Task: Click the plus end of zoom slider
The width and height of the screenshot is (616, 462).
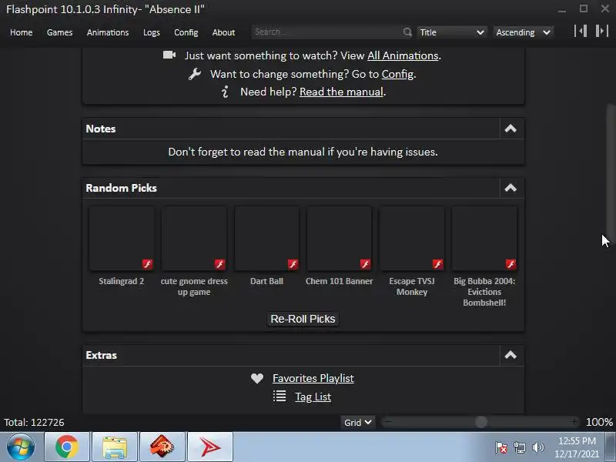Action: pos(574,422)
